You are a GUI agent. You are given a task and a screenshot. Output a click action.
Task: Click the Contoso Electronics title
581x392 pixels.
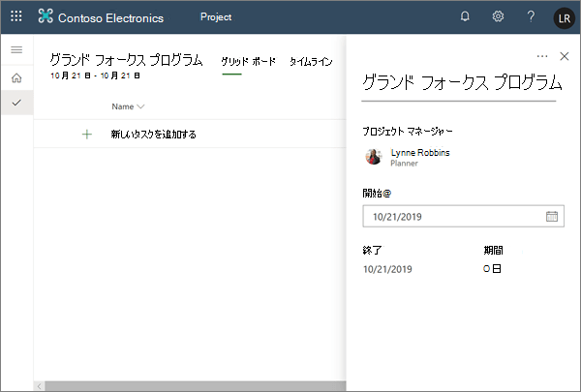tap(110, 17)
